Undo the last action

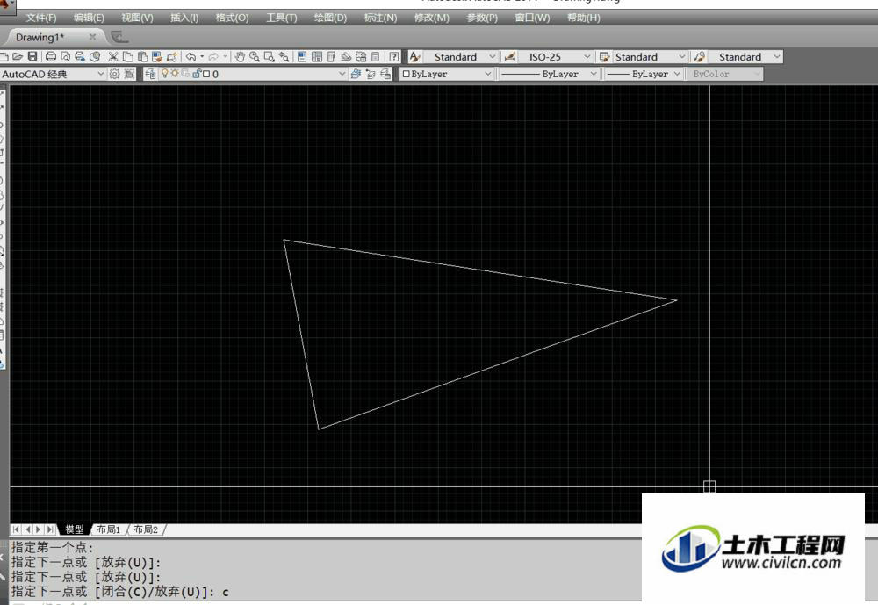(x=191, y=56)
